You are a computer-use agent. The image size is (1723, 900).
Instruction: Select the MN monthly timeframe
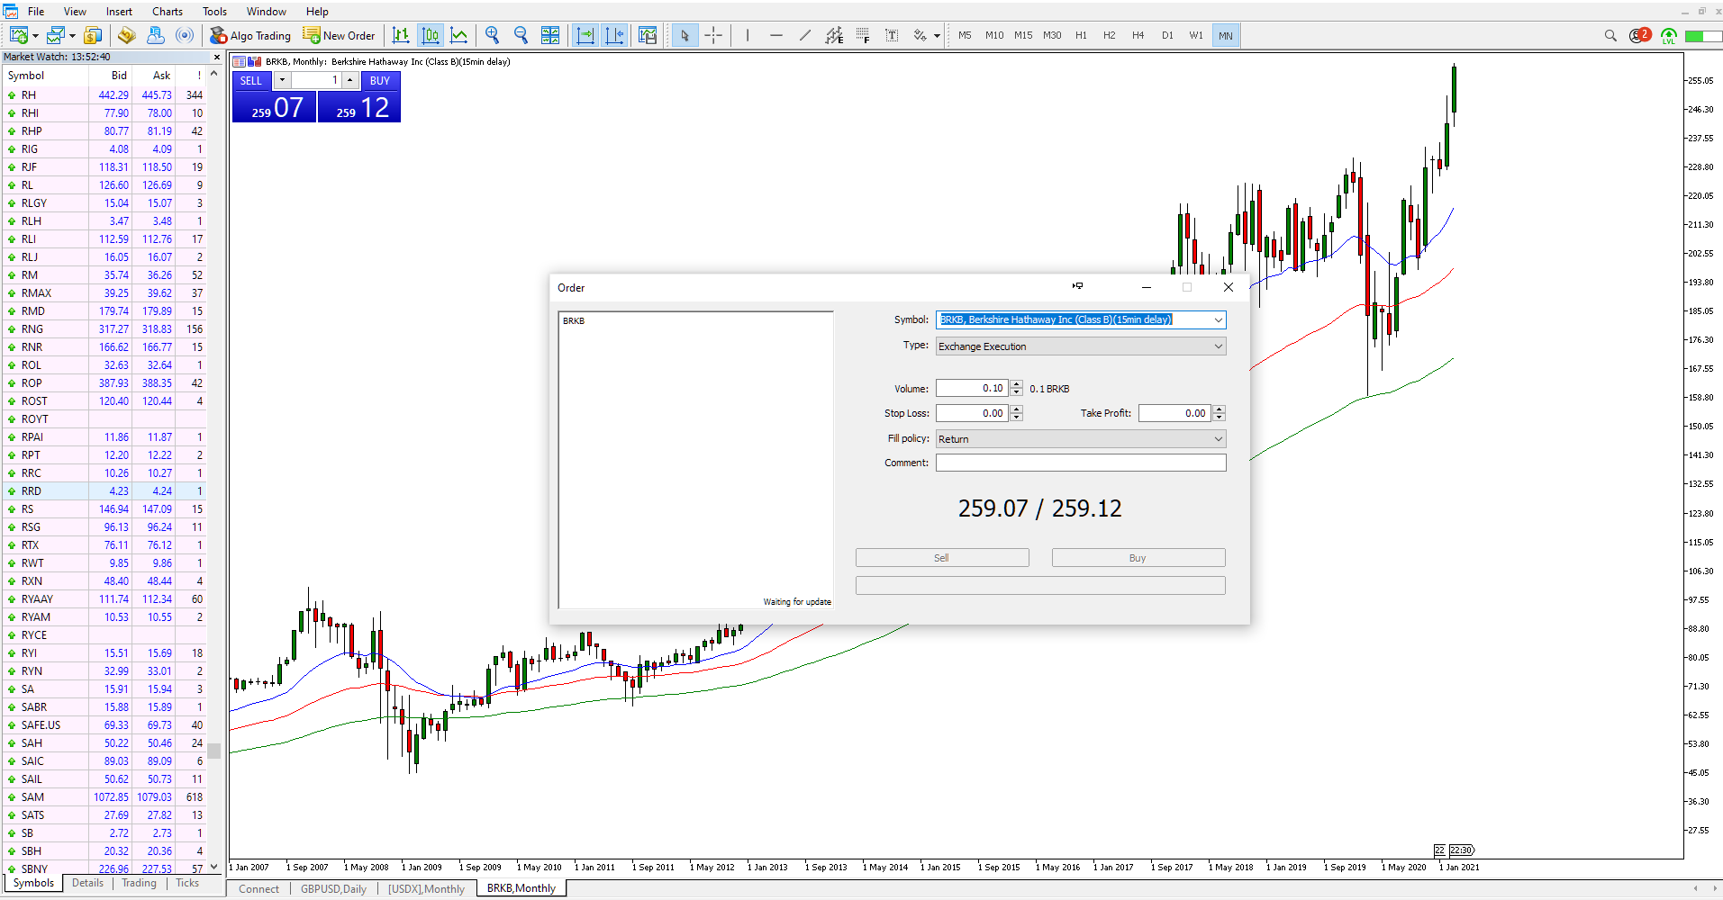pos(1226,35)
